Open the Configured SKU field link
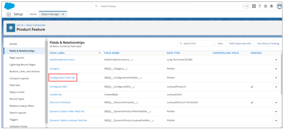 pyautogui.click(x=58, y=87)
